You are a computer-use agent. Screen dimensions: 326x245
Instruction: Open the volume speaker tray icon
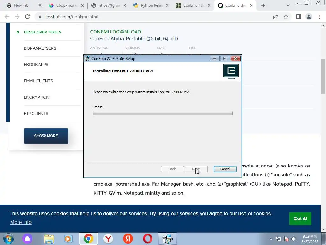tap(294, 239)
